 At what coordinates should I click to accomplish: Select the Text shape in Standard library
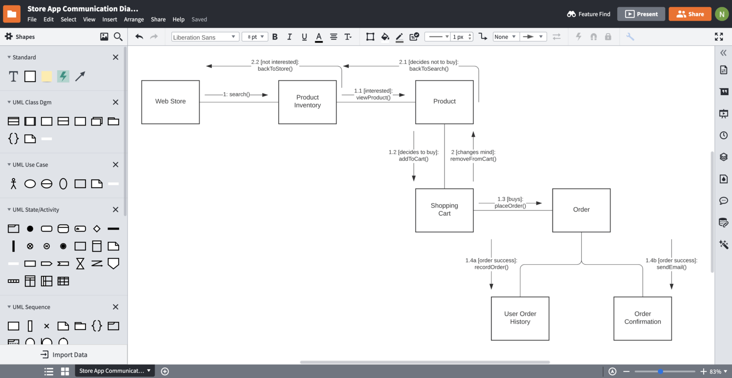(13, 76)
